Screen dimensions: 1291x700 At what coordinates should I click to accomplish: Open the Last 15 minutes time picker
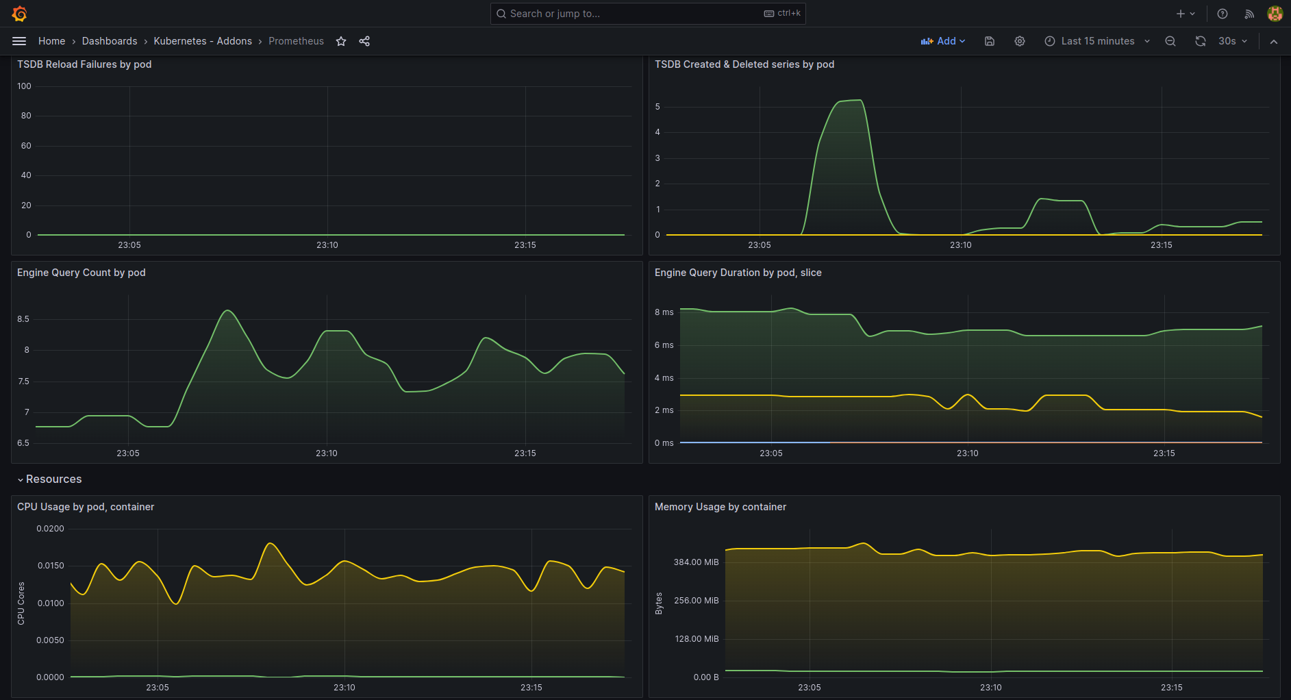[x=1097, y=41]
